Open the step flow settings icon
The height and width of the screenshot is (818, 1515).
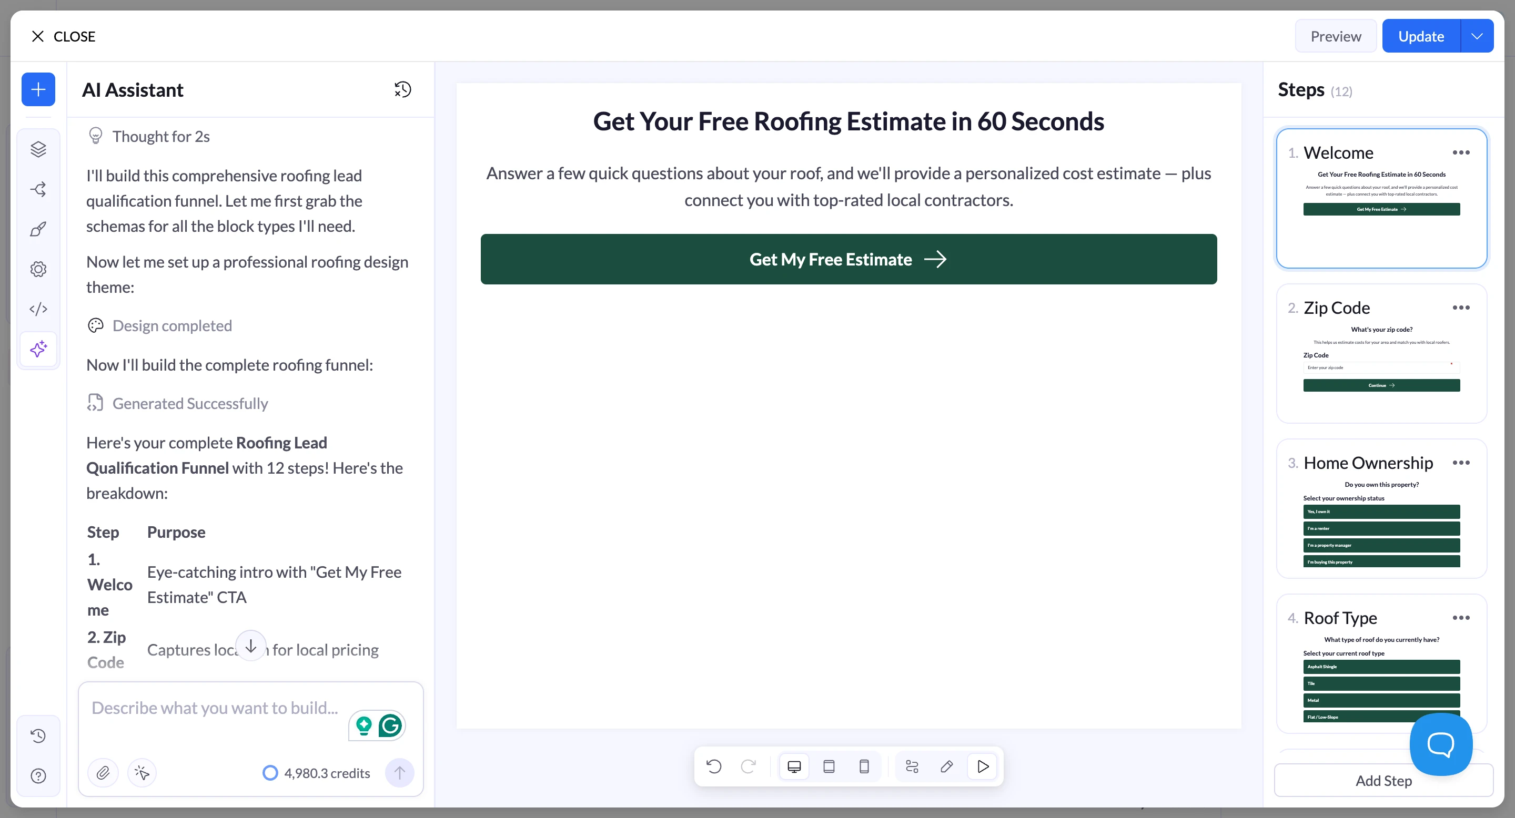912,766
